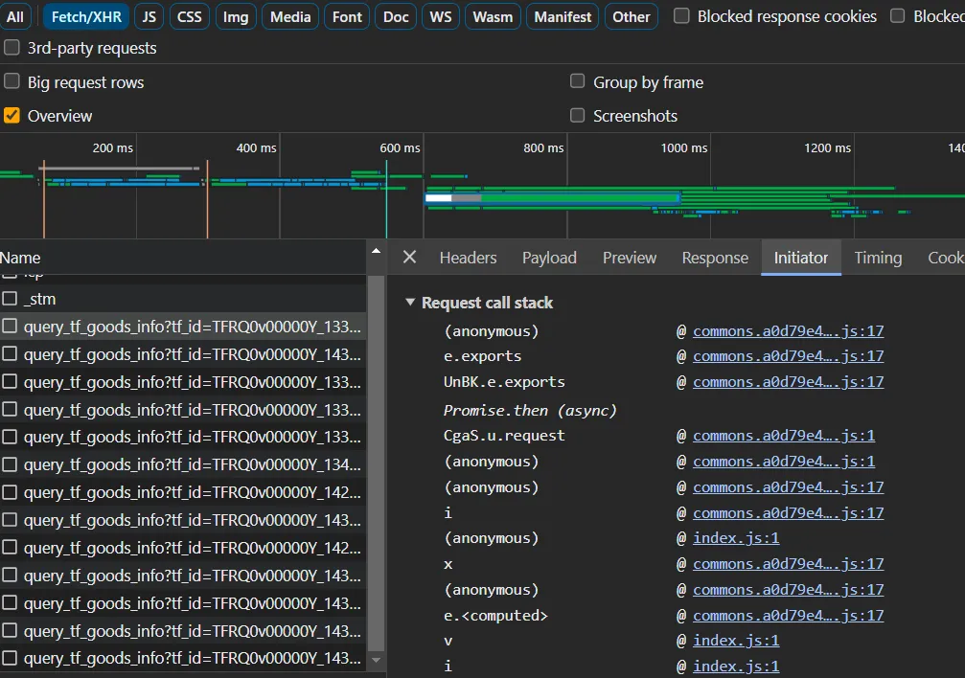
Task: Select the Initiator tab
Action: tap(801, 258)
